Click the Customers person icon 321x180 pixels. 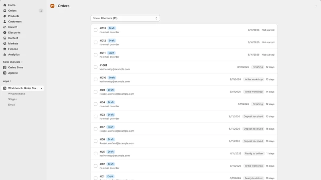(x=5, y=22)
